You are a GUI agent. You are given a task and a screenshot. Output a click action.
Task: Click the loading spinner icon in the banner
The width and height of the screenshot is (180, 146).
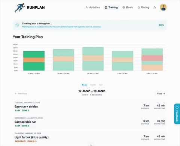(17, 25)
